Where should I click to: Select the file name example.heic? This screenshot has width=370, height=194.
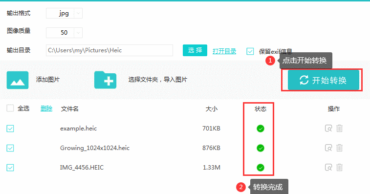(x=79, y=129)
